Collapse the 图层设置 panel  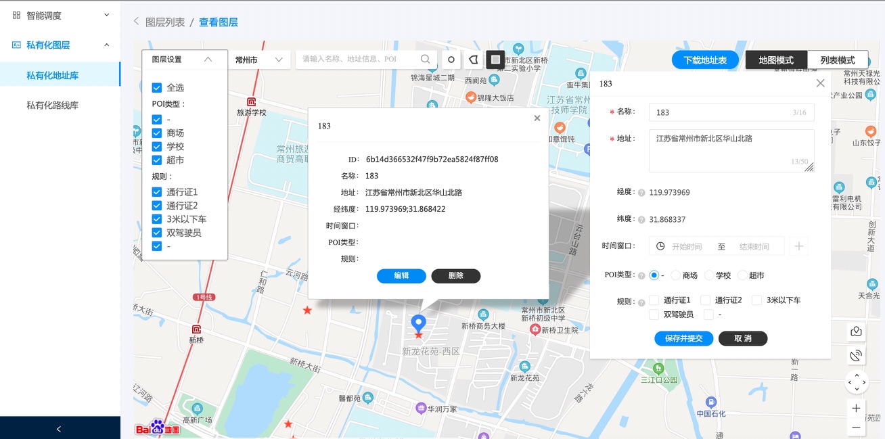208,60
